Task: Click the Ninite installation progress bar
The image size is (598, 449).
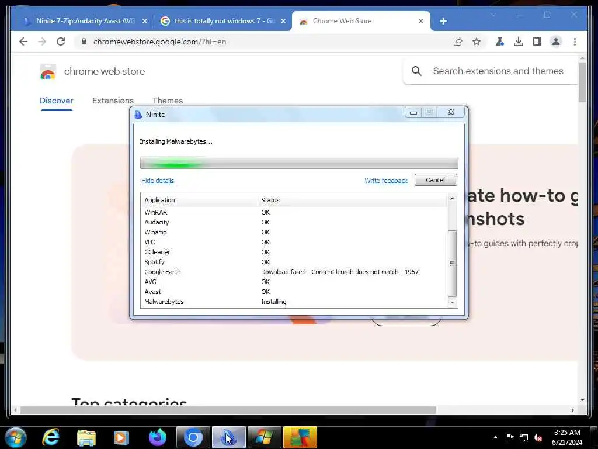Action: pos(299,163)
